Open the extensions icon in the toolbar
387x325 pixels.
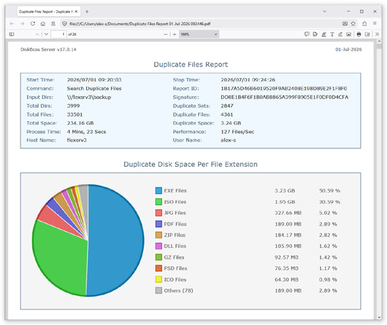pyautogui.click(x=364, y=24)
